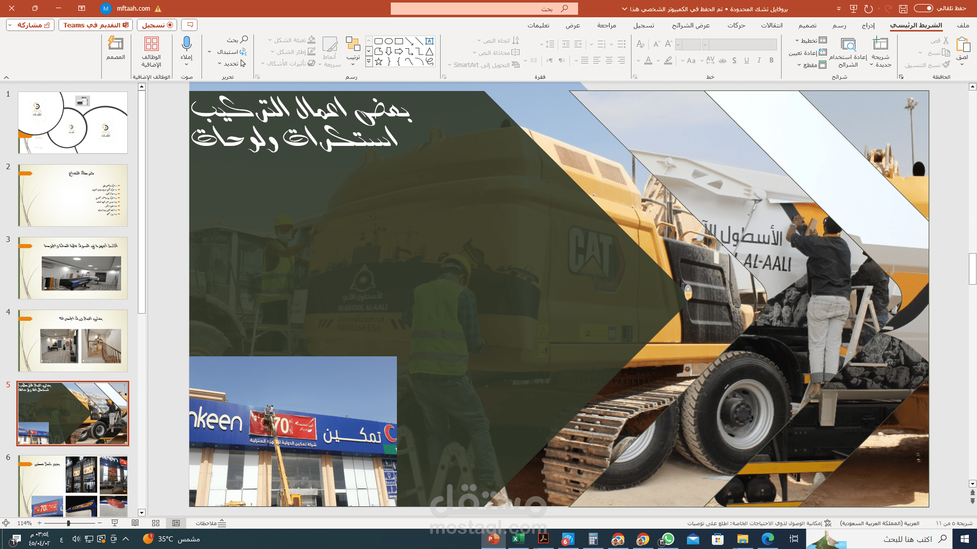Viewport: 977px width, 549px height.
Task: Adjust the zoom slider in status bar
Action: (69, 523)
